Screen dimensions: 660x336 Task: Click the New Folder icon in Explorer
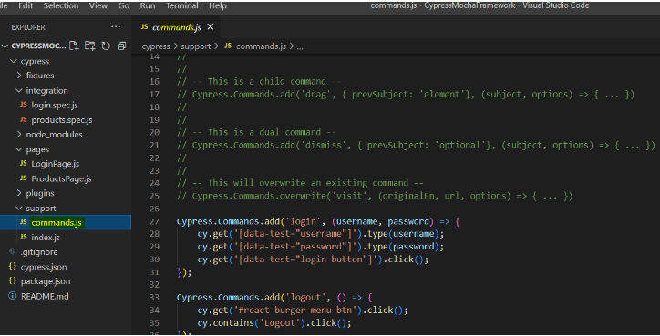coord(89,46)
